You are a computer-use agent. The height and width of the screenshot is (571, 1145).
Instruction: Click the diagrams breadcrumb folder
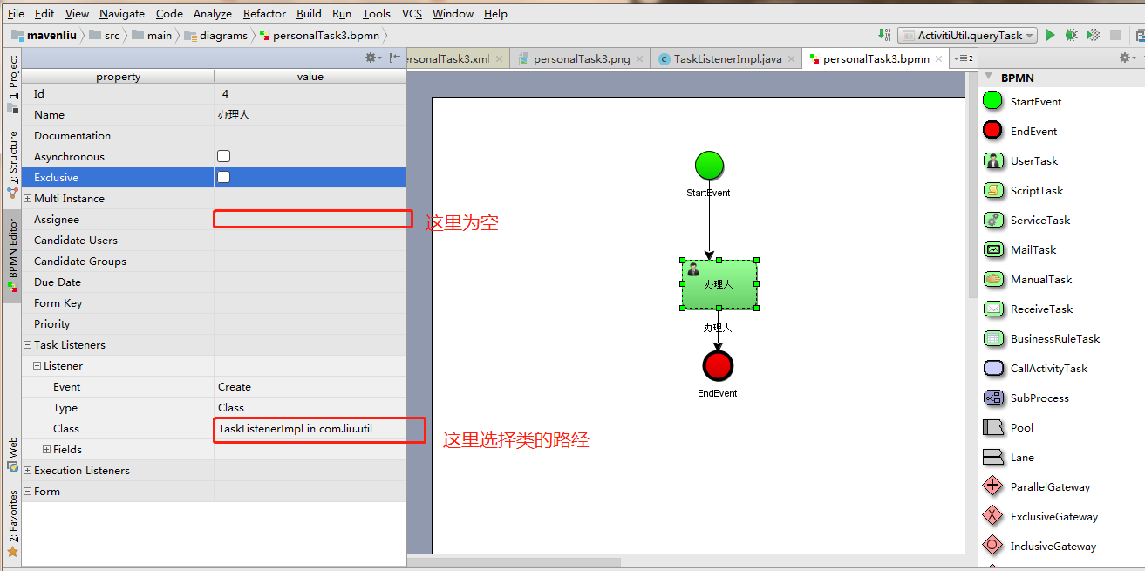[216, 35]
